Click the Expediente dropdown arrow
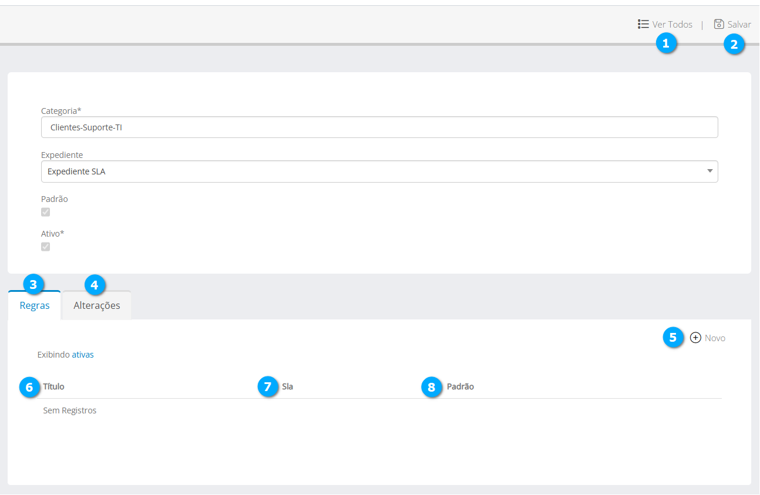Image resolution: width=760 pixels, height=495 pixels. (709, 171)
